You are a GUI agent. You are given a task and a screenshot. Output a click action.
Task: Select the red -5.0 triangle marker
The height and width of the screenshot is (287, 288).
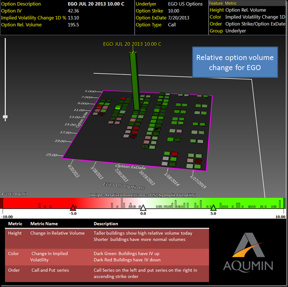click(73, 207)
